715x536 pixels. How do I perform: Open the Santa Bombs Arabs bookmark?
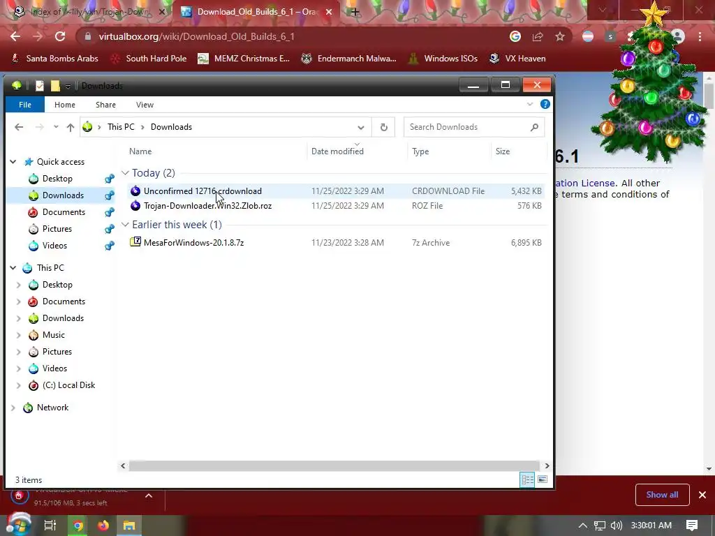pos(54,59)
